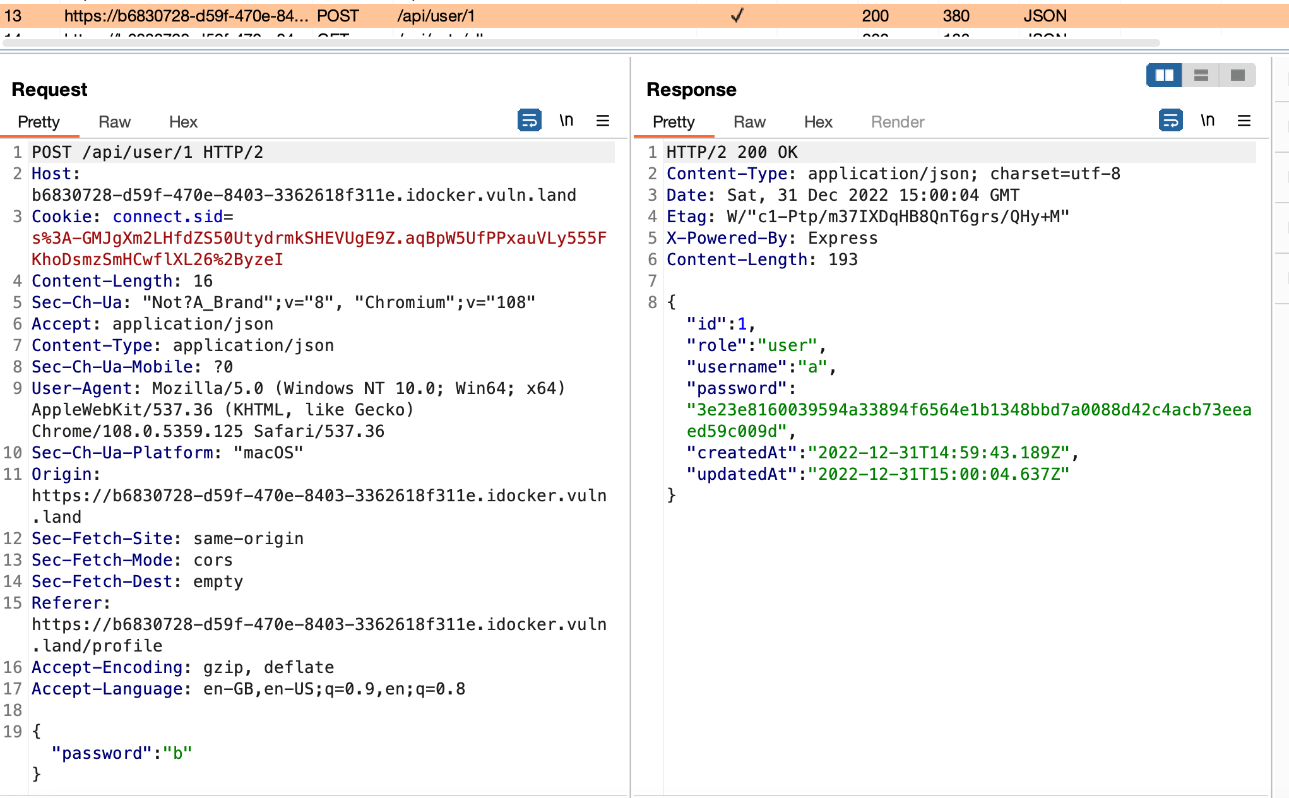
Task: Switch Request view to Pretty tab
Action: point(39,122)
